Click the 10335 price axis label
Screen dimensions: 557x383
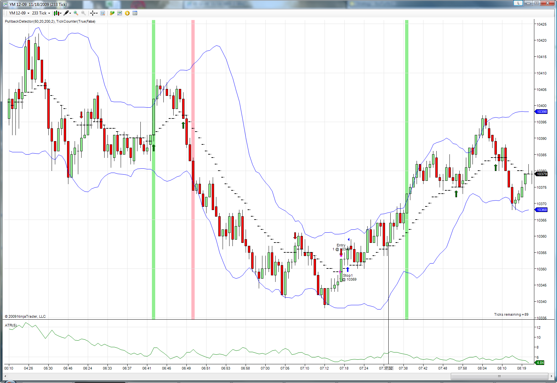[542, 318]
